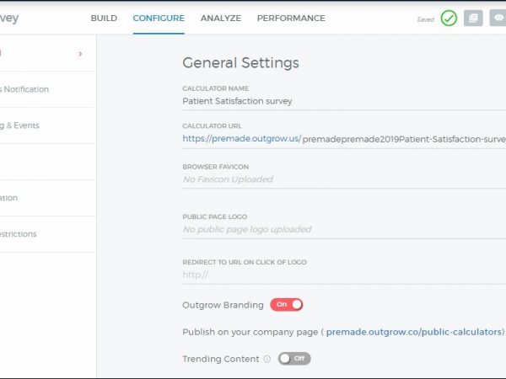Open the premade.outgrow.us calculator URL link
Viewport: 506px width, 379px height.
point(241,139)
